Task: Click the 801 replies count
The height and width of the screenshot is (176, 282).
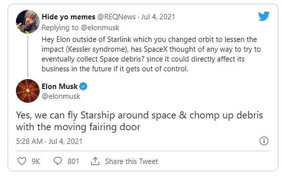Action: point(73,161)
